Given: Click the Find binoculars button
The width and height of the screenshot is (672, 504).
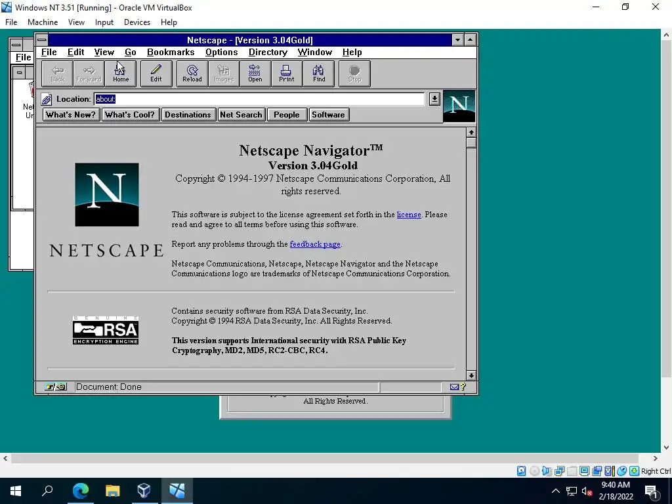Looking at the screenshot, I should (x=319, y=73).
